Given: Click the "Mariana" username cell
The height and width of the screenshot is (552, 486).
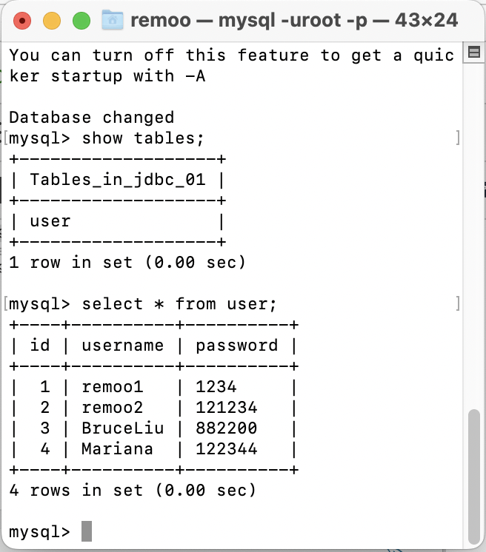Looking at the screenshot, I should tap(118, 449).
